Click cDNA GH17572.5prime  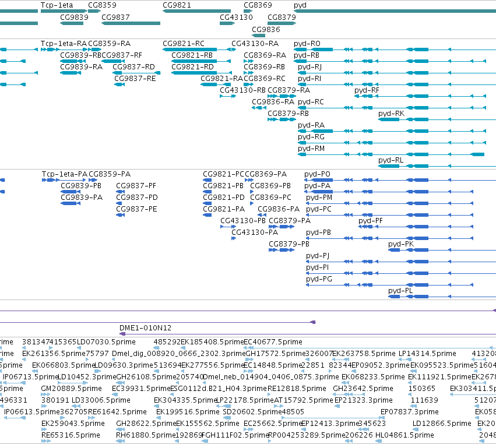click(x=276, y=354)
